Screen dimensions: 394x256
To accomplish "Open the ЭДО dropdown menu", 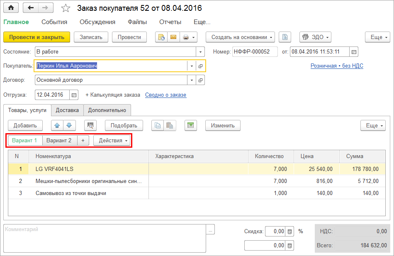I will pyautogui.click(x=316, y=37).
